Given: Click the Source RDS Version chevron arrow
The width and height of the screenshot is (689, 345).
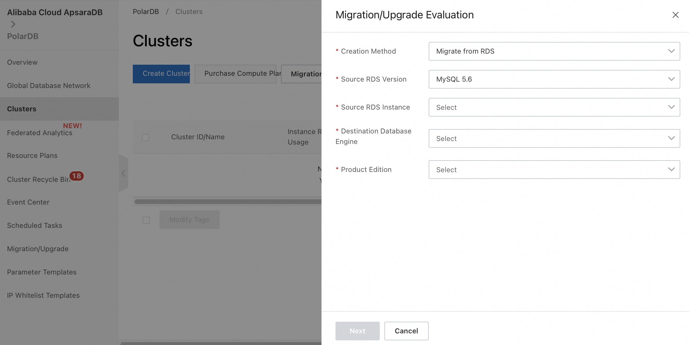Looking at the screenshot, I should pyautogui.click(x=671, y=79).
